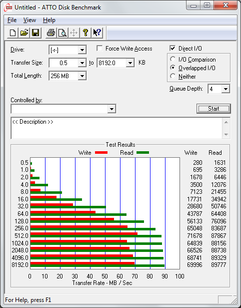Expand the Drive dropdown showing [-r-]
Image resolution: width=241 pixels, height=308 pixels.
click(82, 50)
